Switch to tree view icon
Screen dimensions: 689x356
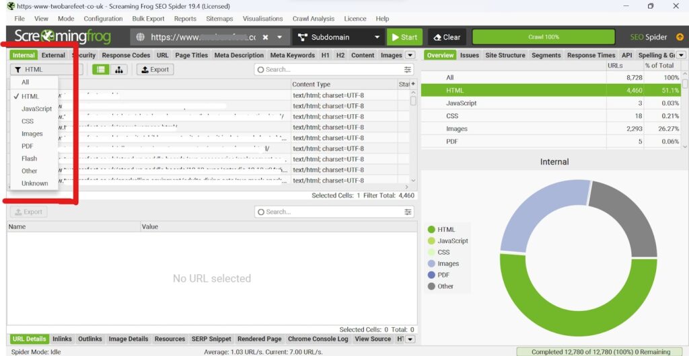click(x=118, y=69)
